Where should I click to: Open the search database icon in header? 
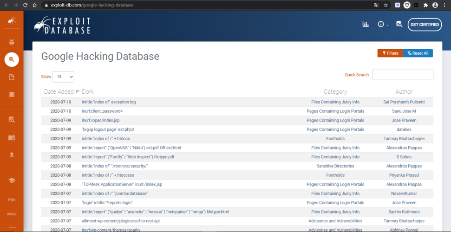click(399, 25)
